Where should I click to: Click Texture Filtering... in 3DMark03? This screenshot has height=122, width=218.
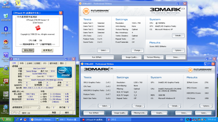point(154,57)
